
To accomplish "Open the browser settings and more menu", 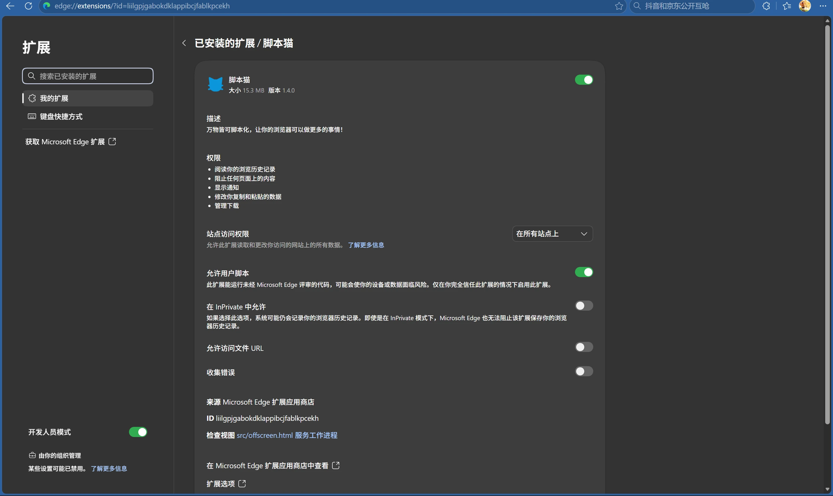I will 823,6.
